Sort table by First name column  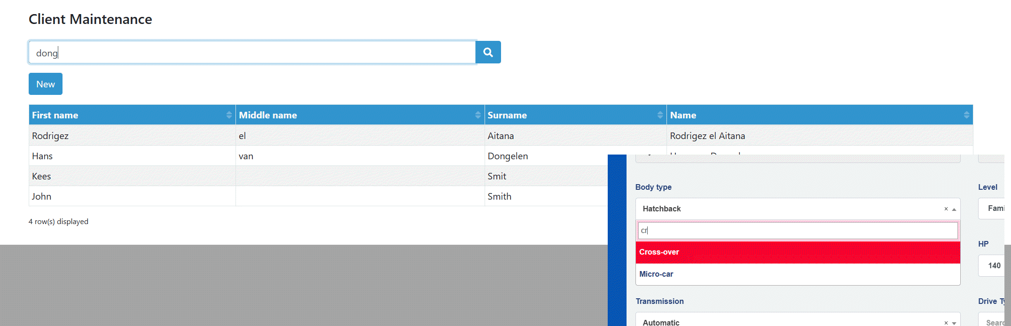tap(229, 115)
